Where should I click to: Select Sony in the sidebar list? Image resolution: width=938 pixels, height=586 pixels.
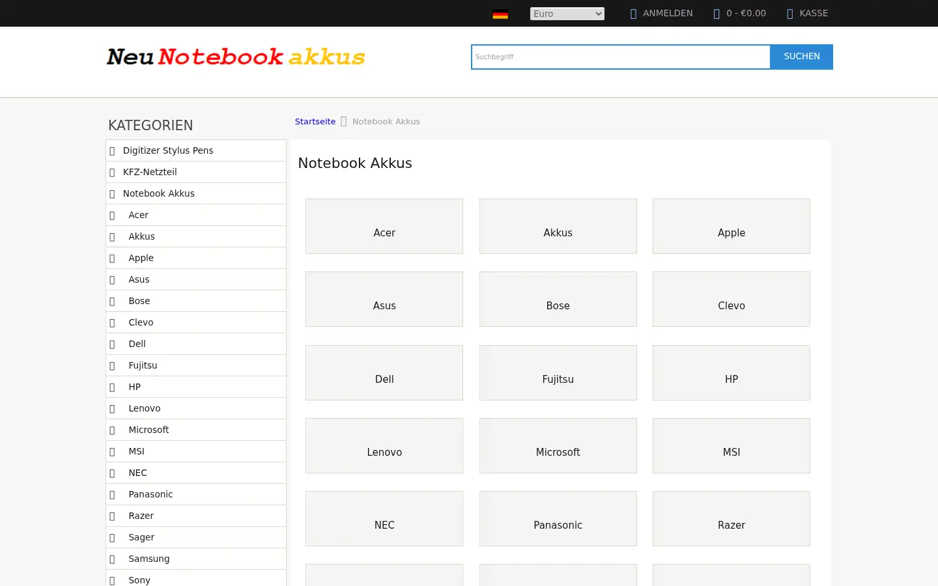[196, 579]
